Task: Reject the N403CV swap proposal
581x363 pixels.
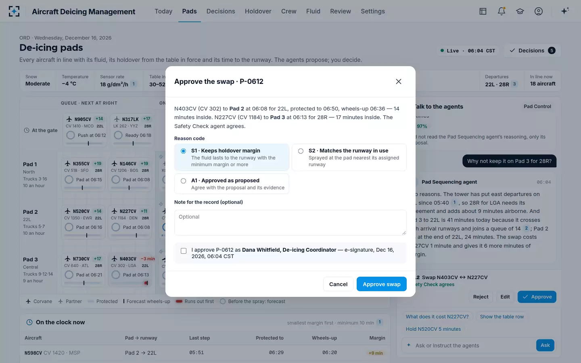Action: (x=481, y=297)
